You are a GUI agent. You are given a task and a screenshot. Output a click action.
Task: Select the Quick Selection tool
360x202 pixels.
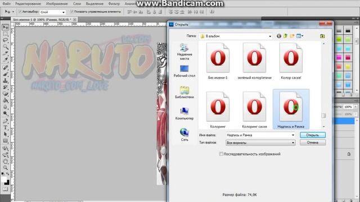(5, 47)
